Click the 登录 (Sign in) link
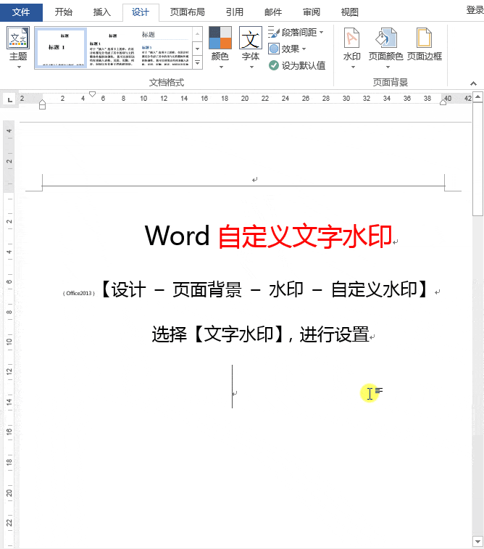The width and height of the screenshot is (484, 549). (475, 10)
